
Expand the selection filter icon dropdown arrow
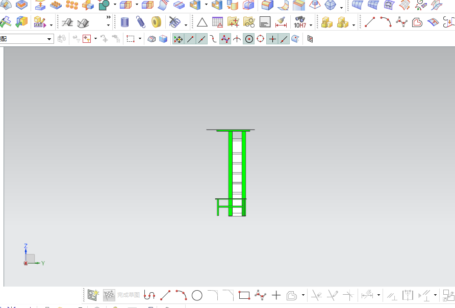pos(95,39)
